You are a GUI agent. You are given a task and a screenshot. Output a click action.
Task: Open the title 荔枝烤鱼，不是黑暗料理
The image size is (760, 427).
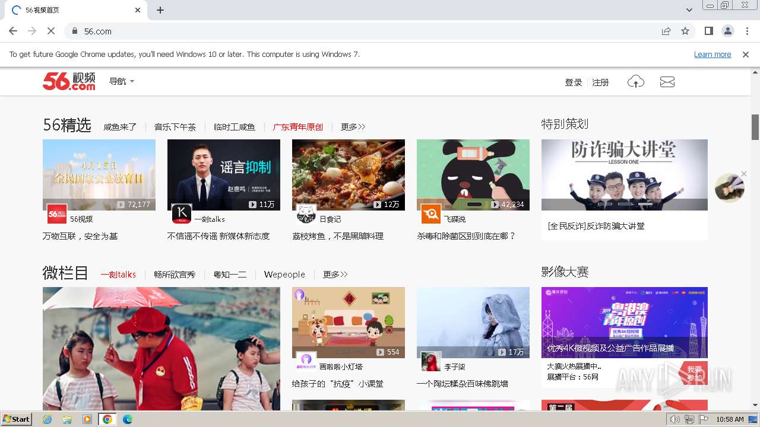pos(338,236)
